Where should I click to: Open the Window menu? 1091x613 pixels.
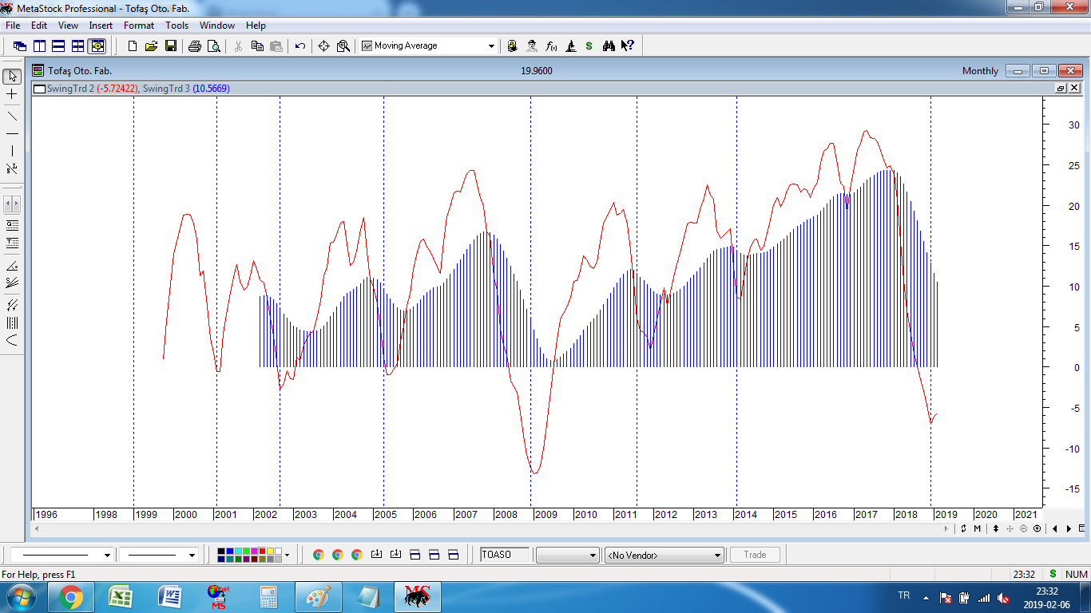(217, 26)
